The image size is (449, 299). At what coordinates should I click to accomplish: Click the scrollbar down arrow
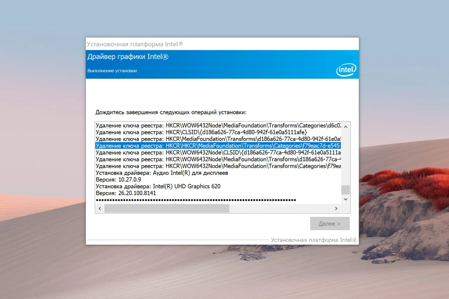(345, 199)
